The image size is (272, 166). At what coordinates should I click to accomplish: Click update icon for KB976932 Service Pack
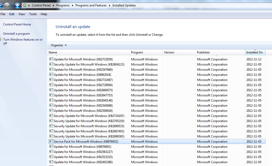[51, 142]
